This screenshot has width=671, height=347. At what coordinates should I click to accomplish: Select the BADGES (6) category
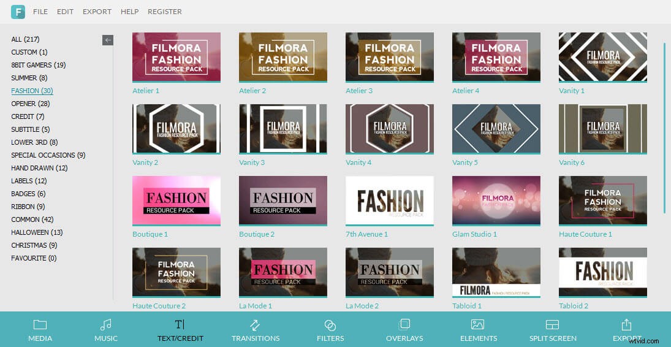pos(28,194)
